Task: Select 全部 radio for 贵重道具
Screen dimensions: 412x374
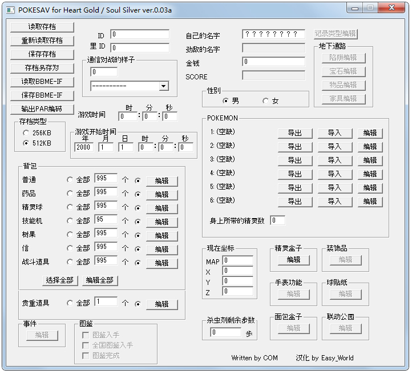Action: coord(70,303)
